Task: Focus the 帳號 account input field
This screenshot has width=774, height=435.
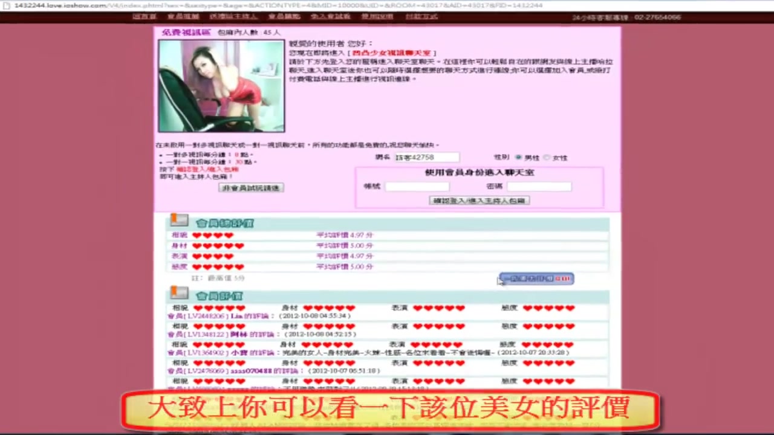Action: point(417,187)
